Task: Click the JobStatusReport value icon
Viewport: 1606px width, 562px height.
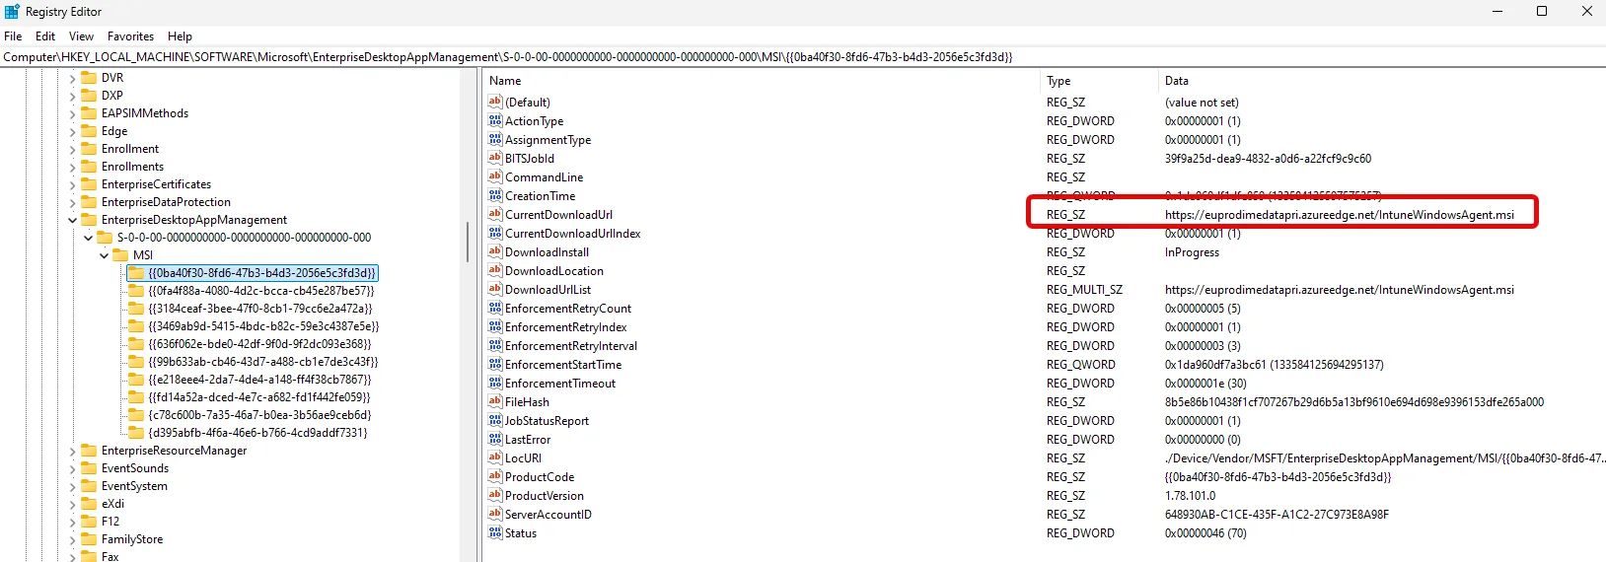Action: click(x=495, y=420)
